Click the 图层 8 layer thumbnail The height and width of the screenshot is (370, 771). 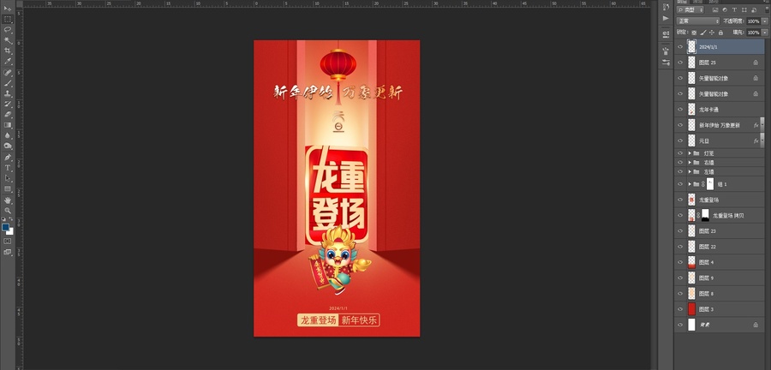[x=691, y=294]
